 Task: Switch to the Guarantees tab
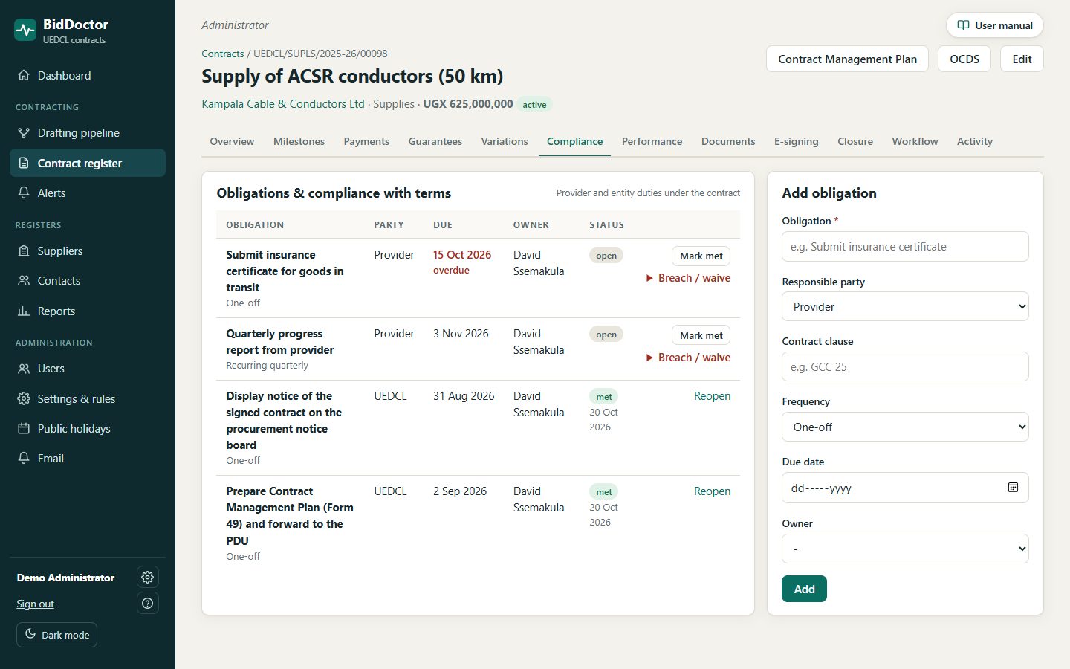(x=435, y=141)
